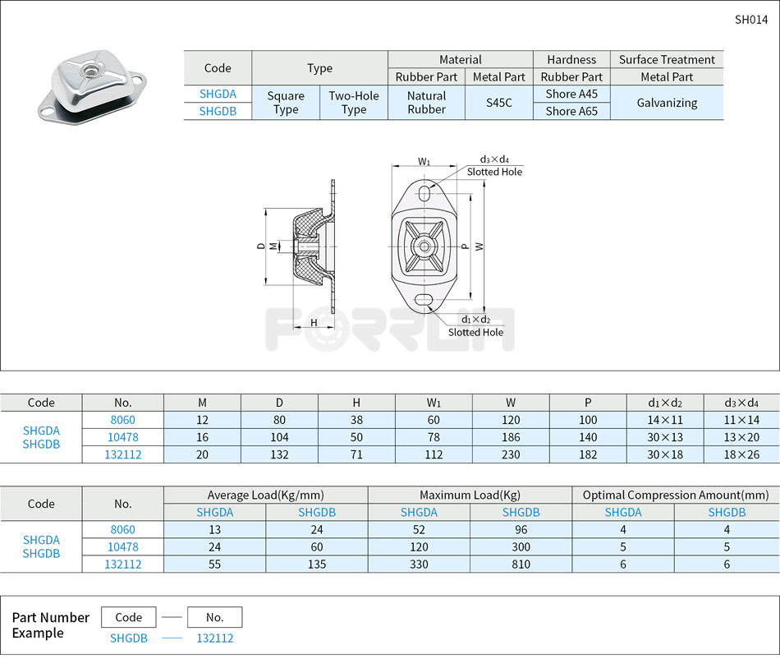Select Natural Rubber material cell
This screenshot has height=659, width=780.
pos(426,102)
